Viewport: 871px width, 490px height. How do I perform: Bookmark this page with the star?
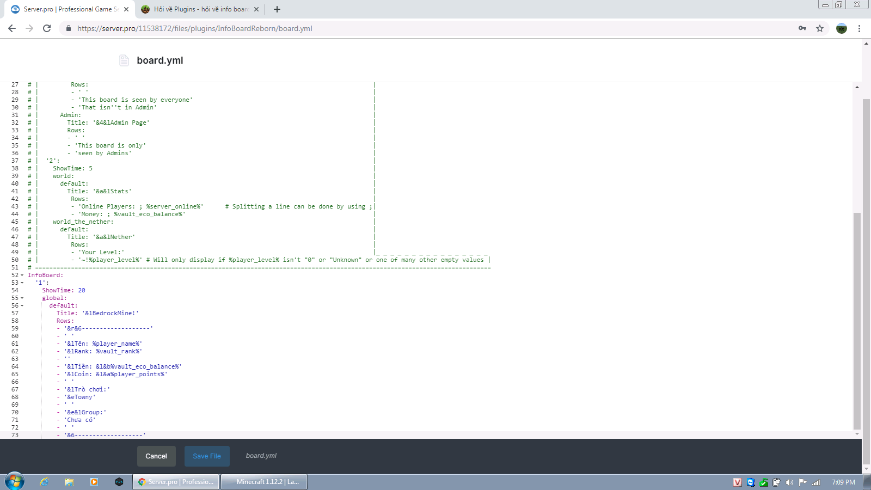[820, 28]
